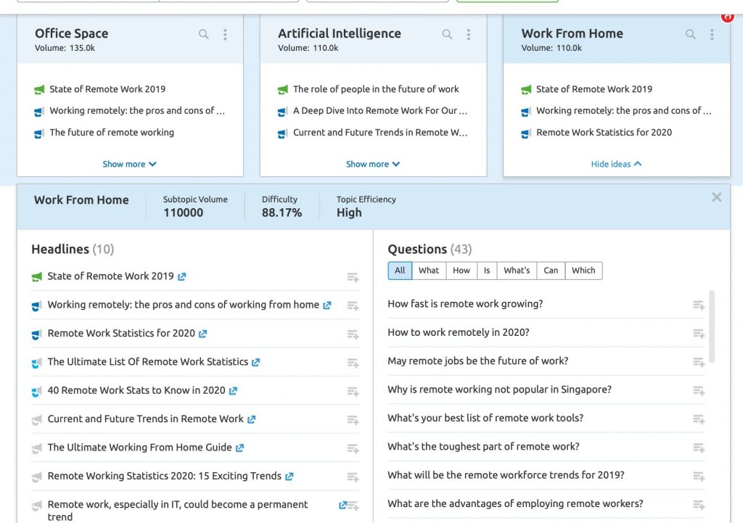The height and width of the screenshot is (523, 743).
Task: Click the add-to-list icon beside State of Remote Work 2019 headline
Action: coord(353,277)
